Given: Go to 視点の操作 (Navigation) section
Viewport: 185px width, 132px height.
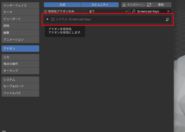Looking at the screenshot, I should coord(20,64).
